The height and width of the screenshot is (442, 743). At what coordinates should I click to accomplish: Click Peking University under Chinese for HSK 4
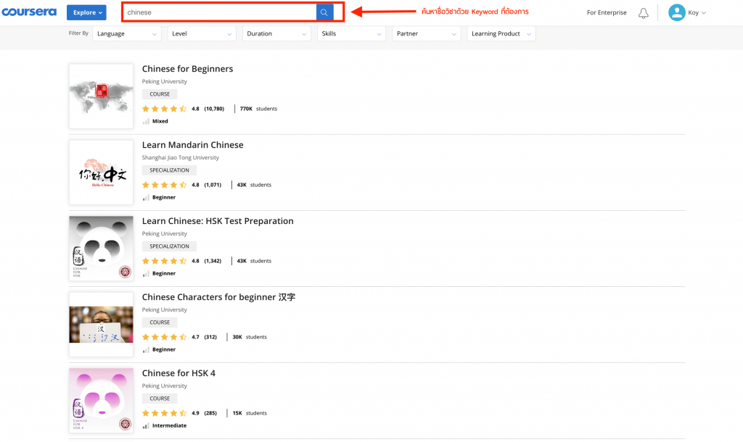165,386
